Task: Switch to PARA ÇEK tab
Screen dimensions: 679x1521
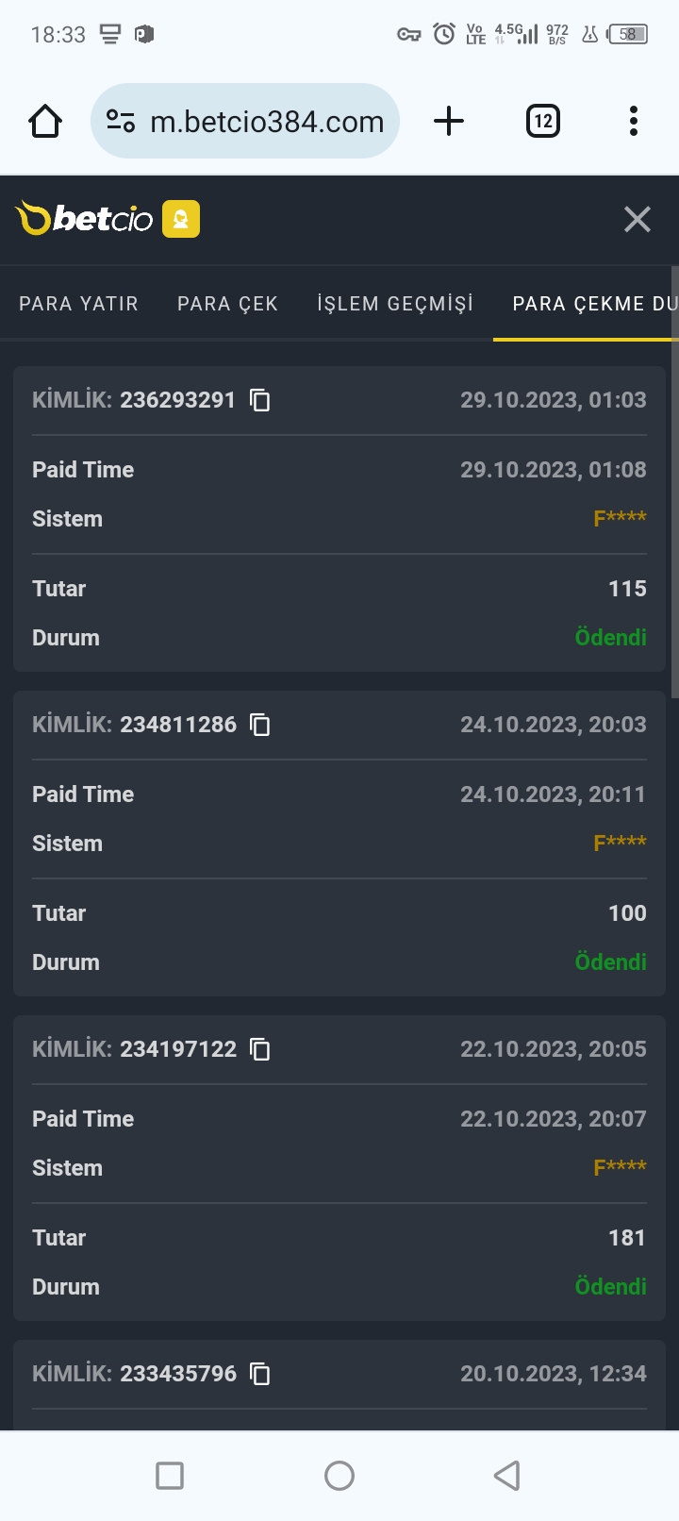Action: pyautogui.click(x=227, y=304)
